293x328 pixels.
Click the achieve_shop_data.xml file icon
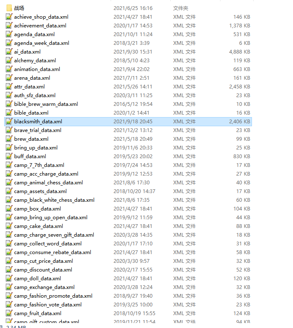pos(9,17)
